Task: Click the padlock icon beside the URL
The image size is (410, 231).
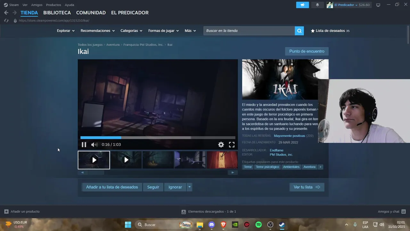Action: tap(15, 21)
